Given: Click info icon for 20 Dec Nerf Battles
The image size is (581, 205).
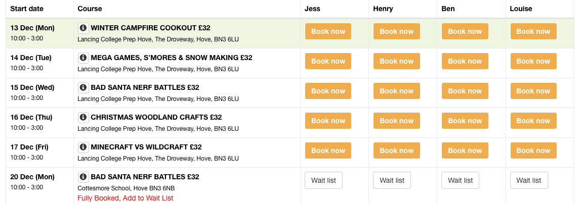Looking at the screenshot, I should coord(84,177).
